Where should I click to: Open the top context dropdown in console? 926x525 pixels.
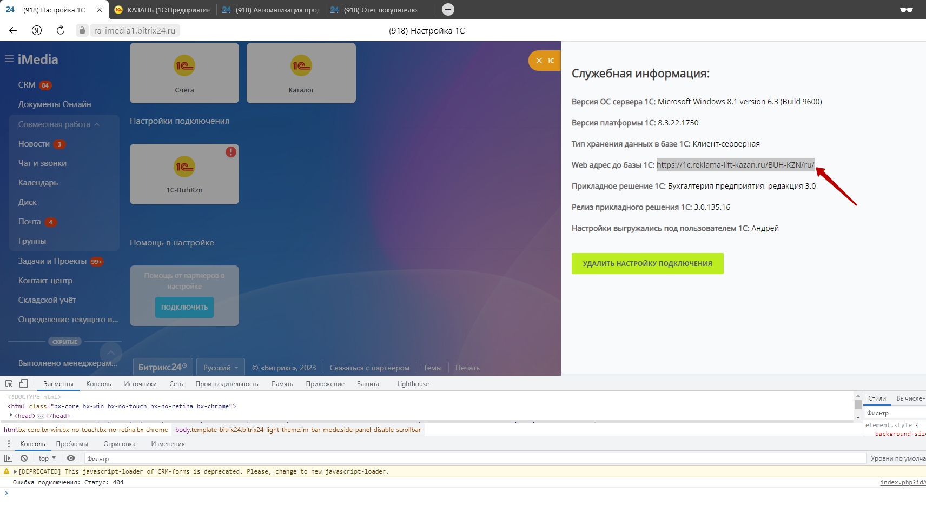coord(47,458)
